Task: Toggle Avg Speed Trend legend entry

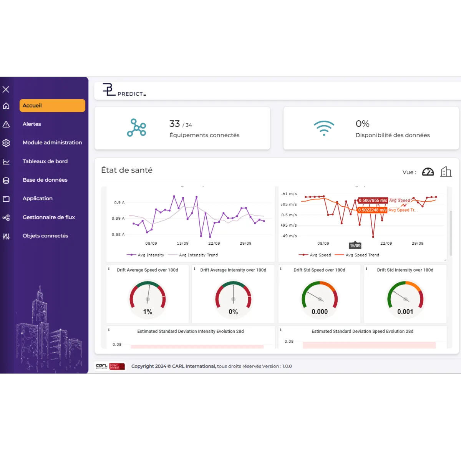Action: pos(357,255)
